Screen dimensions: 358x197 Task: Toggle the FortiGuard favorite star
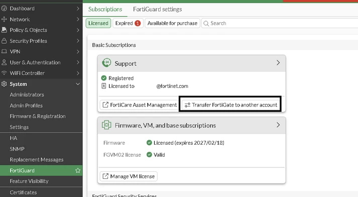pyautogui.click(x=78, y=170)
